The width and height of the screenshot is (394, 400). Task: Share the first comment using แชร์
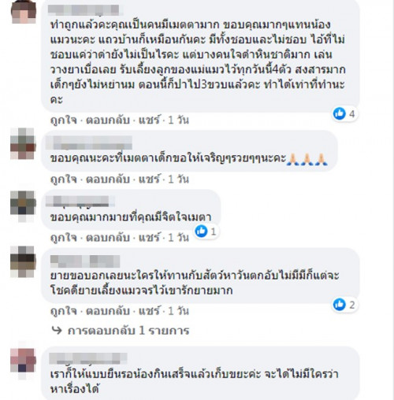[x=149, y=120]
